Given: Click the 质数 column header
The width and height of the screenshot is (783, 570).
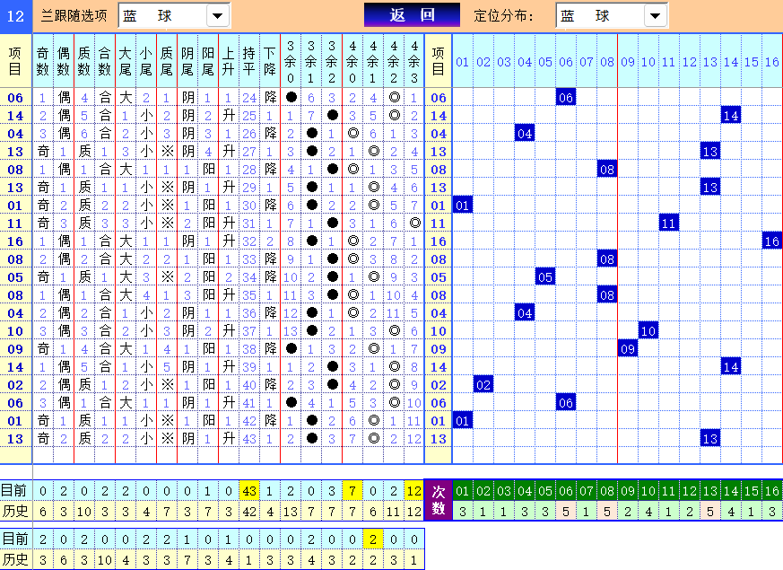Looking at the screenshot, I should tap(84, 61).
